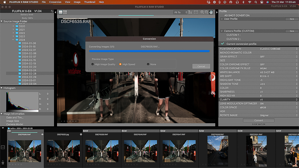Click the histogram graph
The width and height of the screenshot is (299, 168).
click(x=22, y=102)
